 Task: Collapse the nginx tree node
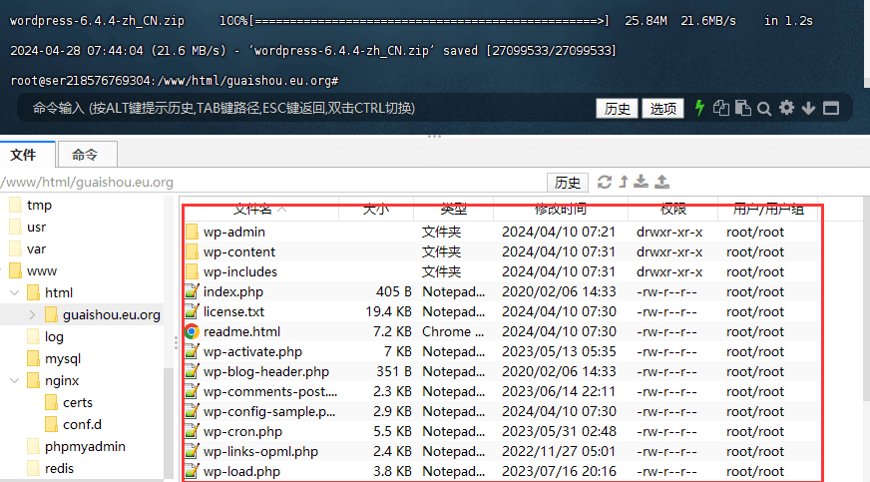click(15, 380)
